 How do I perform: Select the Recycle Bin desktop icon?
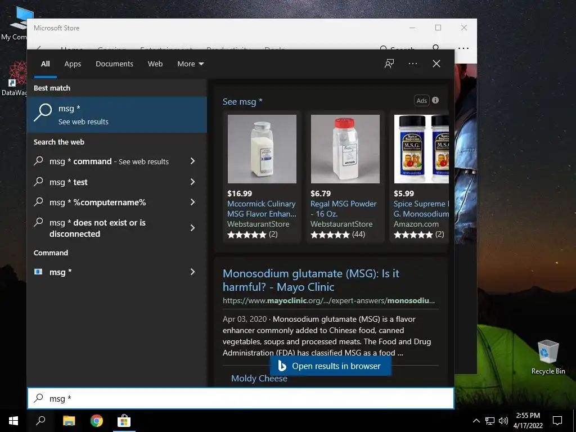548,357
